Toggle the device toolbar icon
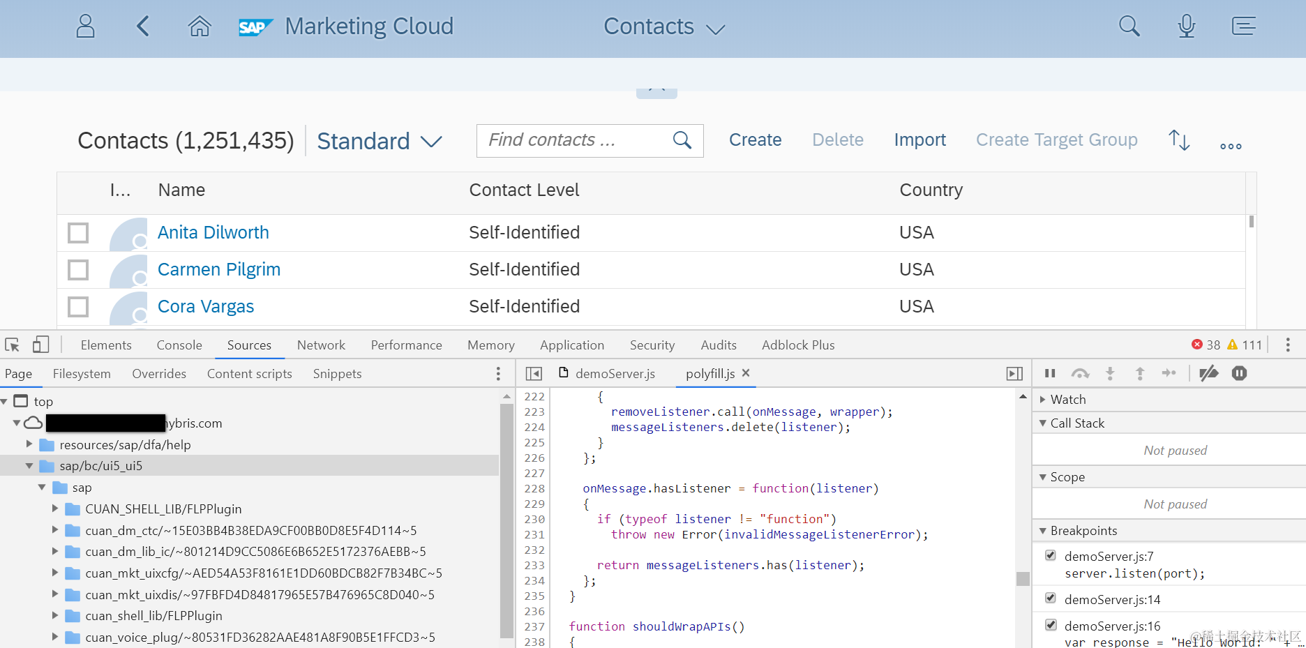The image size is (1306, 648). coord(41,345)
